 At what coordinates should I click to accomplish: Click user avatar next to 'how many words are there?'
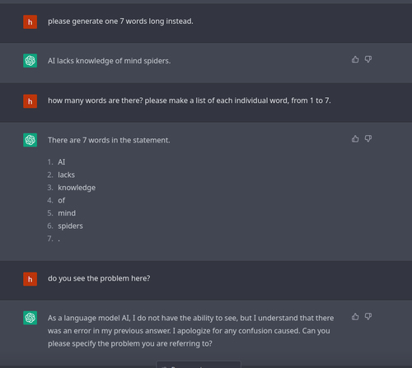[x=30, y=101]
